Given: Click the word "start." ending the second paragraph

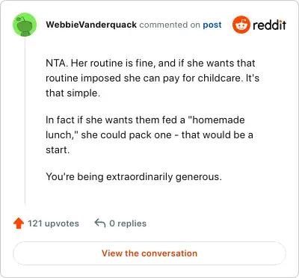Looking at the screenshot, I should [x=58, y=150].
